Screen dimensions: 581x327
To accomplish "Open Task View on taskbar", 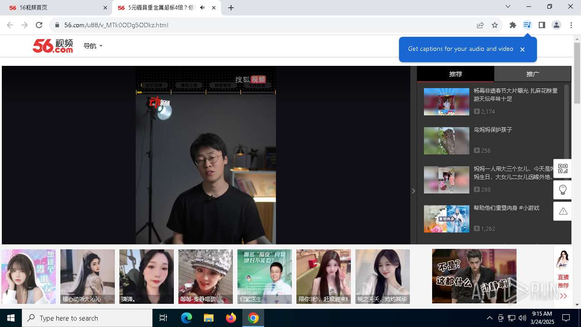I will click(x=163, y=318).
